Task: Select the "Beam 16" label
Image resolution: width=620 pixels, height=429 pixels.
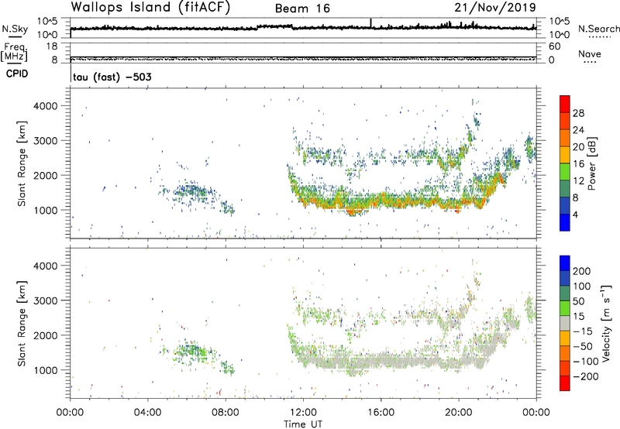Action: [302, 9]
